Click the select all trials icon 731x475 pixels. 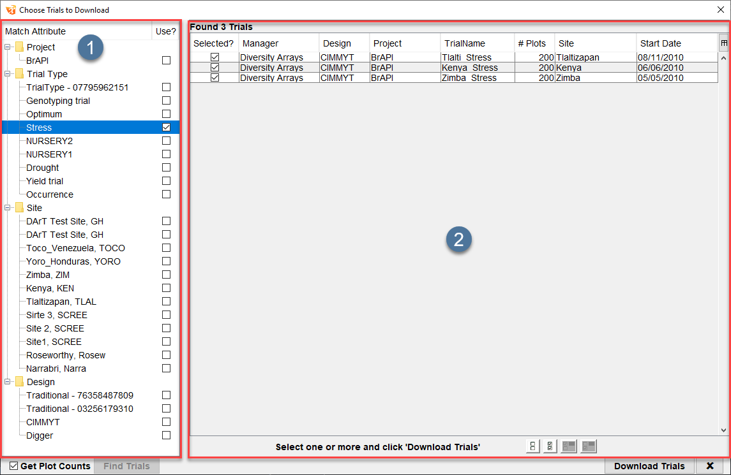pyautogui.click(x=550, y=447)
